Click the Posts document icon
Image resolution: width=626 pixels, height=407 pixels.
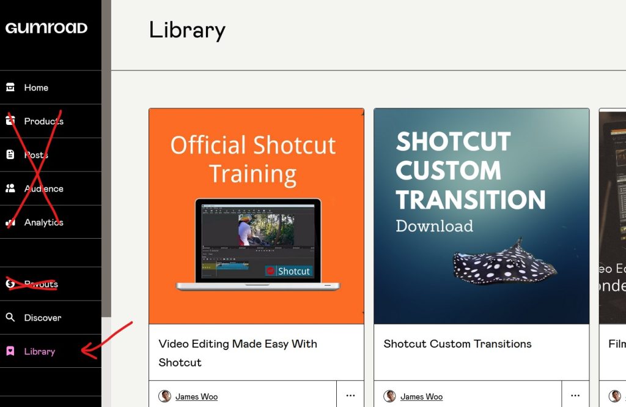10,154
